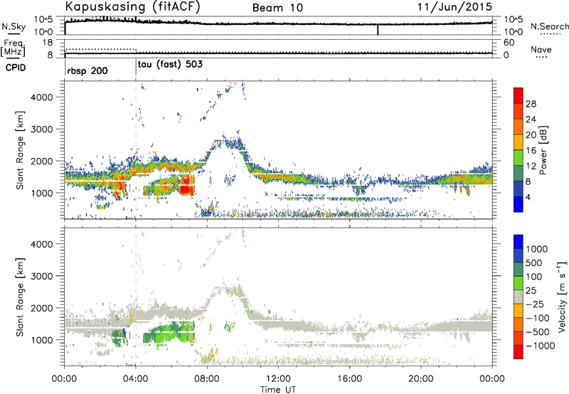Click the '04:00' time tick label
The height and width of the screenshot is (394, 569).
tap(136, 379)
